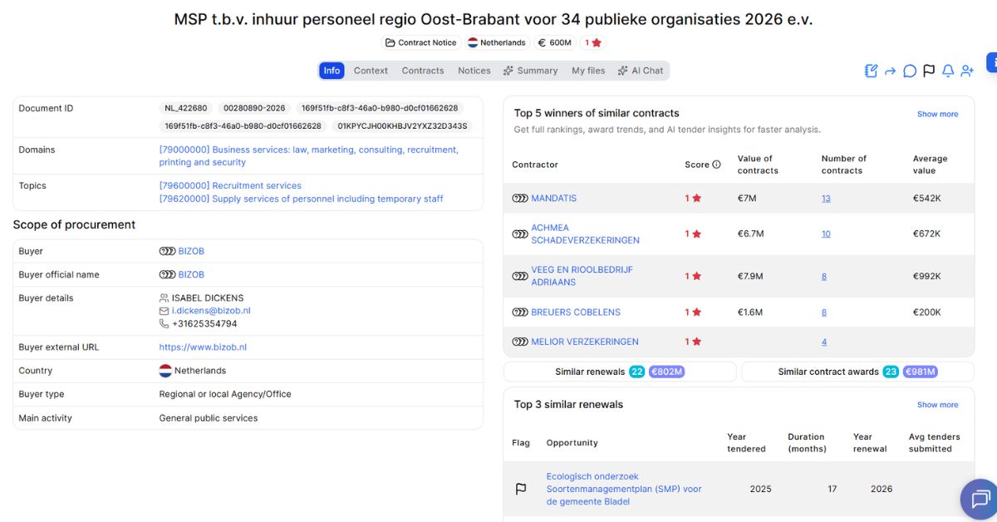Viewport: 997px width, 522px height.
Task: Click the company icon beside MANDATIS
Action: (x=520, y=198)
